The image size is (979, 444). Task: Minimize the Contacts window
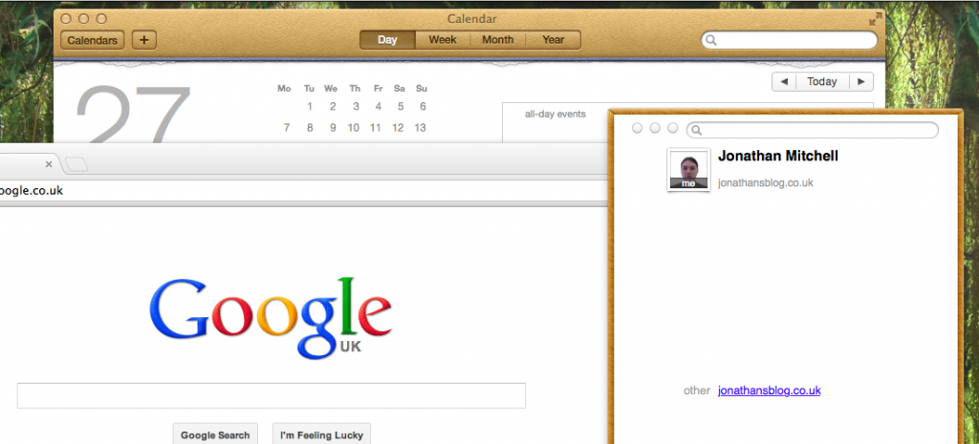pyautogui.click(x=655, y=128)
